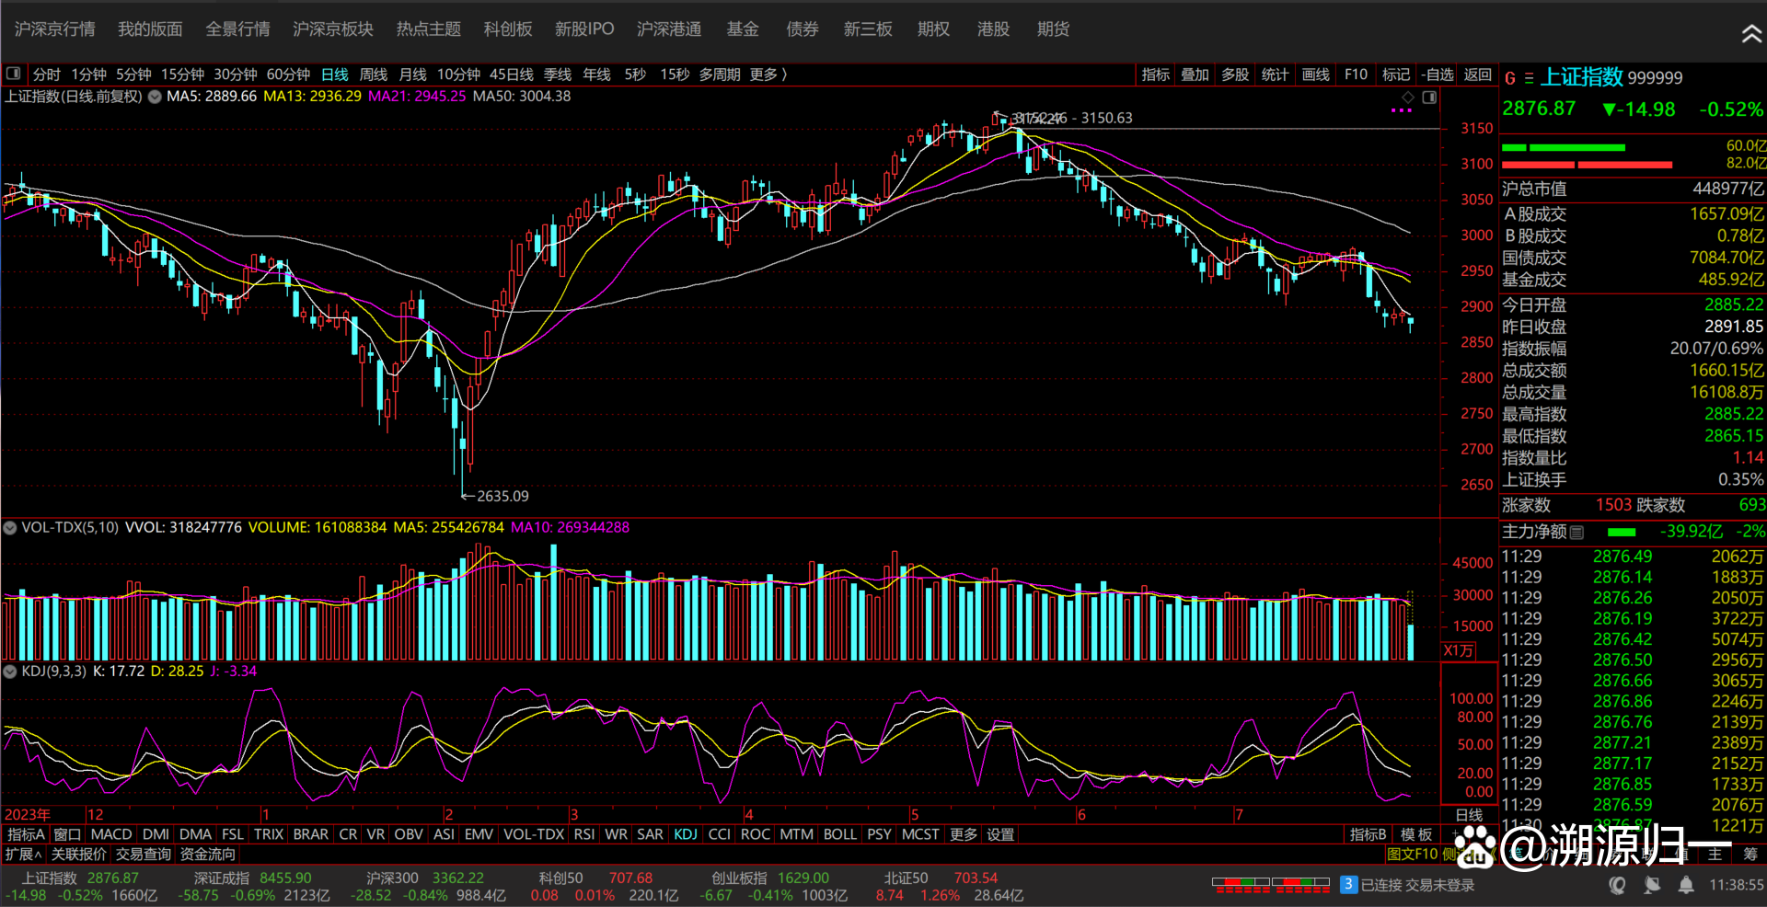
Task: Click the side panel icon above chart
Action: click(1429, 98)
